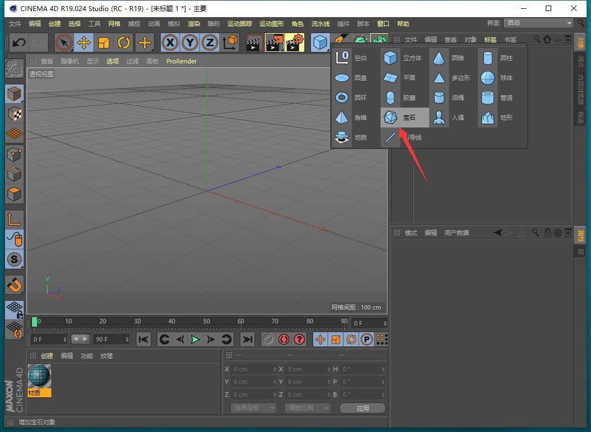Toggle world coordinate system cube icon

point(230,42)
